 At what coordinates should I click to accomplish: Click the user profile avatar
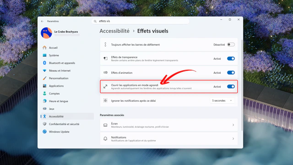click(x=46, y=33)
